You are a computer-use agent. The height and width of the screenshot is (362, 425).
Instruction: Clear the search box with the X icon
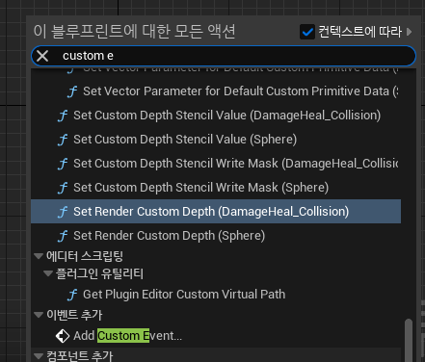[x=42, y=56]
